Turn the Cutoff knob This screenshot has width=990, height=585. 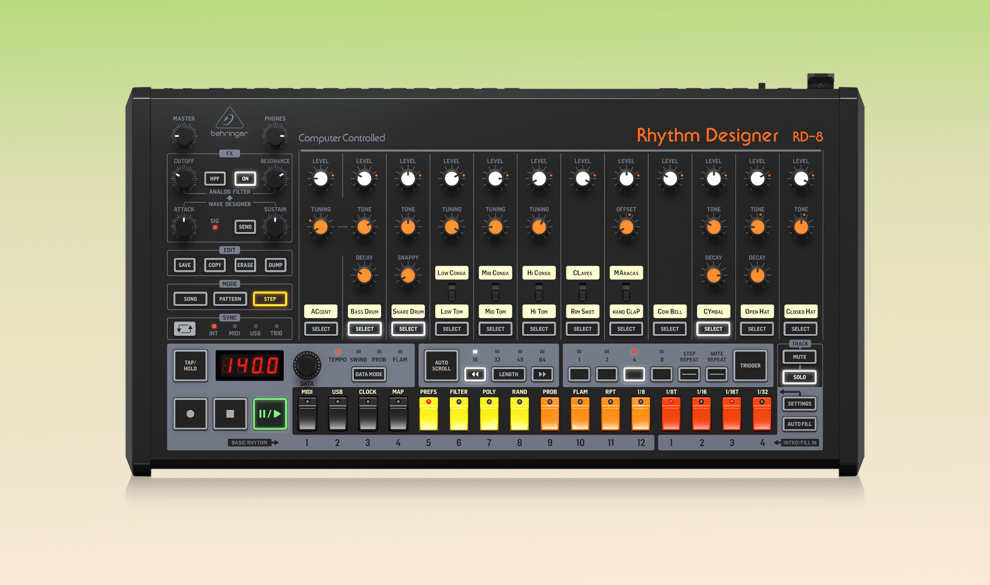click(x=184, y=179)
